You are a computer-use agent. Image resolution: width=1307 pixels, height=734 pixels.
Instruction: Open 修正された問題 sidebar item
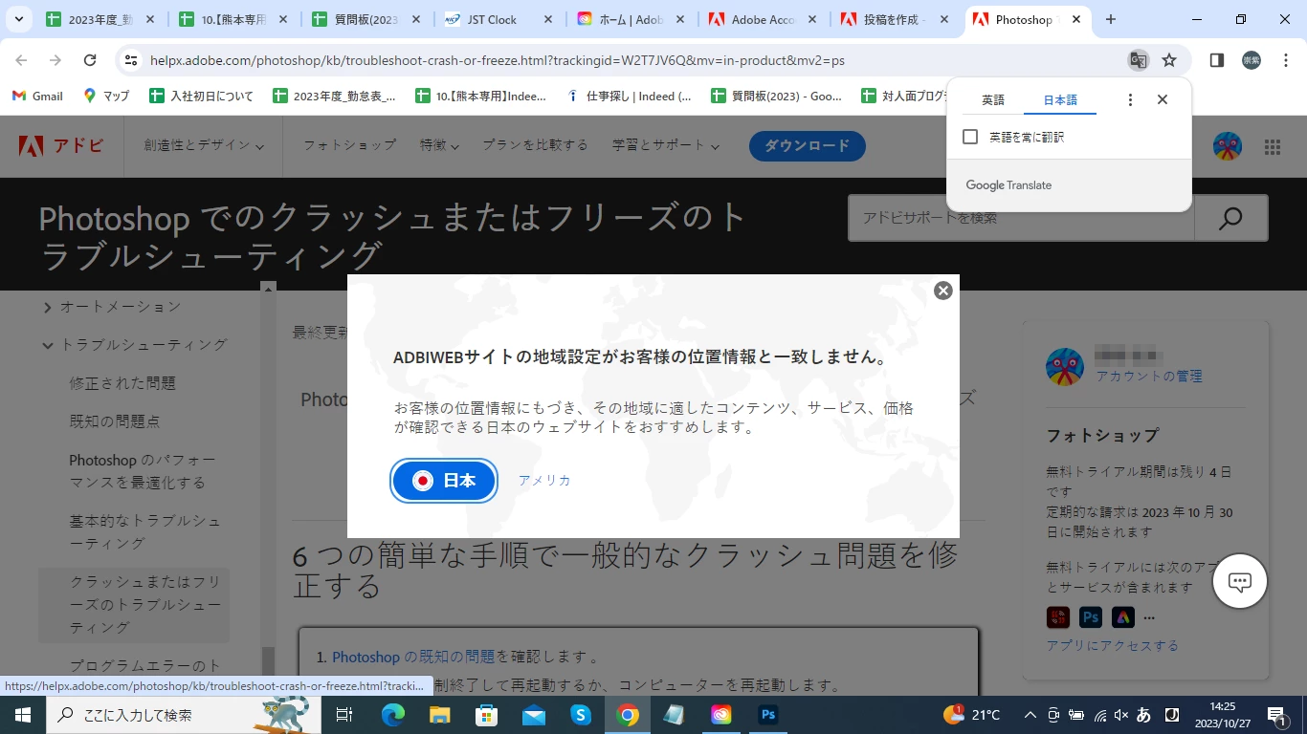pyautogui.click(x=122, y=383)
